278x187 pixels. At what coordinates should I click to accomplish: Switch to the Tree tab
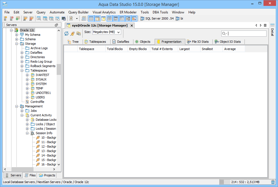(73, 42)
